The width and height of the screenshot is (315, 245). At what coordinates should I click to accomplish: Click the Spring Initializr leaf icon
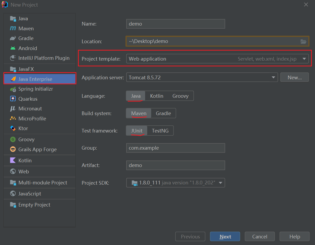pos(13,89)
